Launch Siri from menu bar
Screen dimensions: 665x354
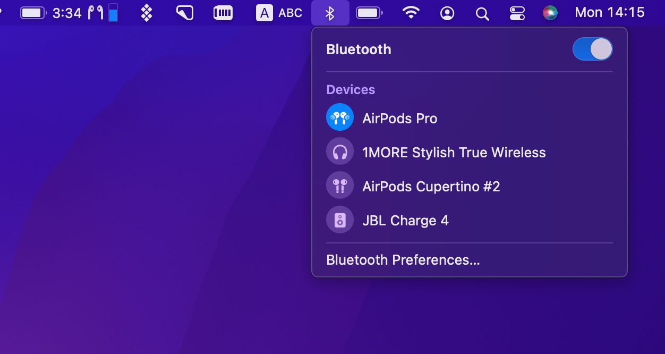550,13
